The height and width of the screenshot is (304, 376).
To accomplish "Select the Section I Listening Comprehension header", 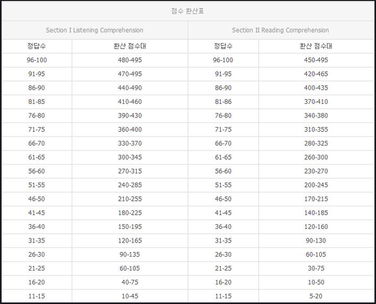I will [x=94, y=30].
